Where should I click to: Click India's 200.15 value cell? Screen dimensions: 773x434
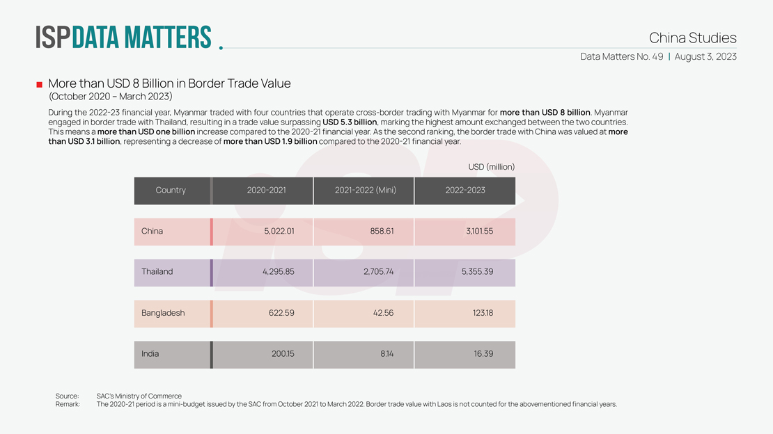[282, 354]
